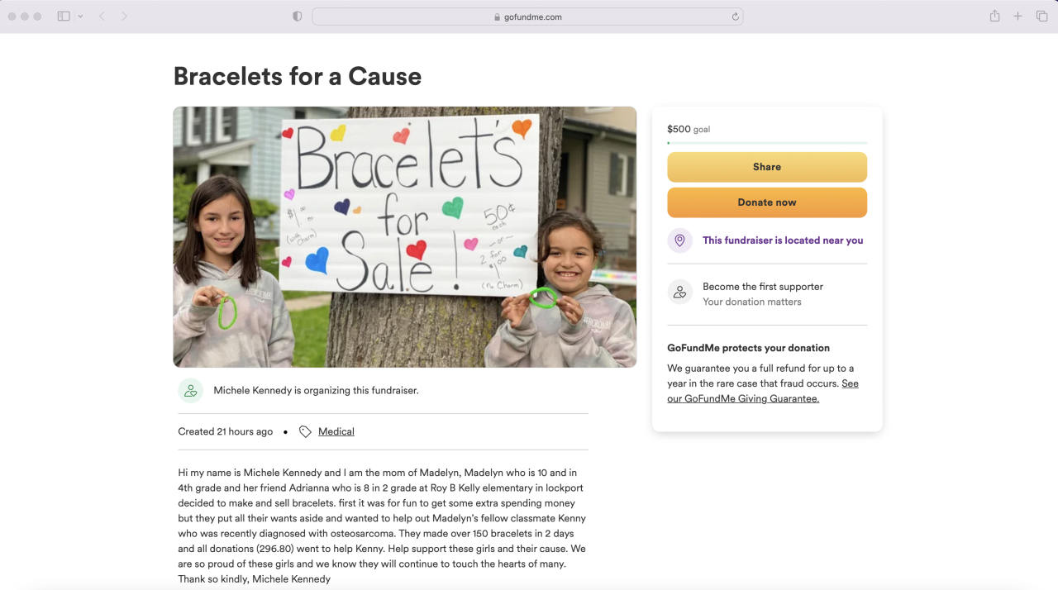
Task: Click the privacy shield icon
Action: pyautogui.click(x=298, y=17)
